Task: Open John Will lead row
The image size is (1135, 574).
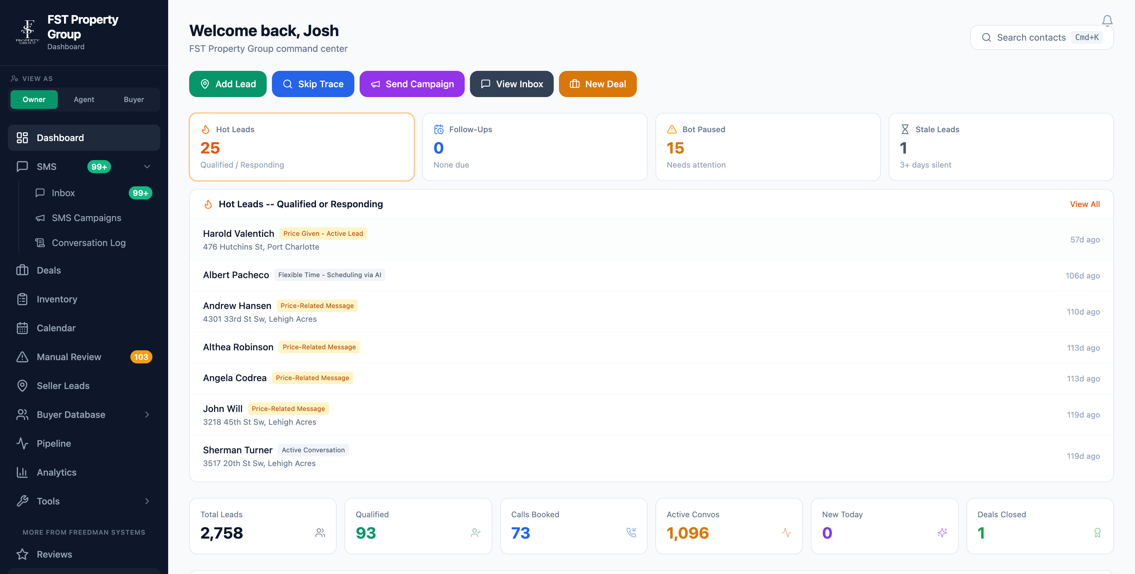Action: 651,415
